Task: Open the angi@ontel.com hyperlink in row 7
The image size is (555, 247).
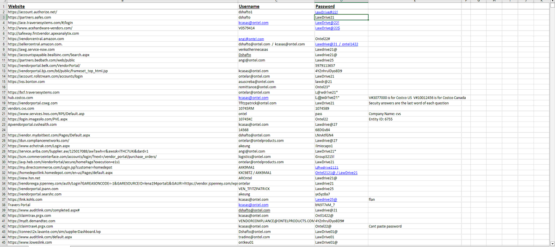Action: coord(251,39)
